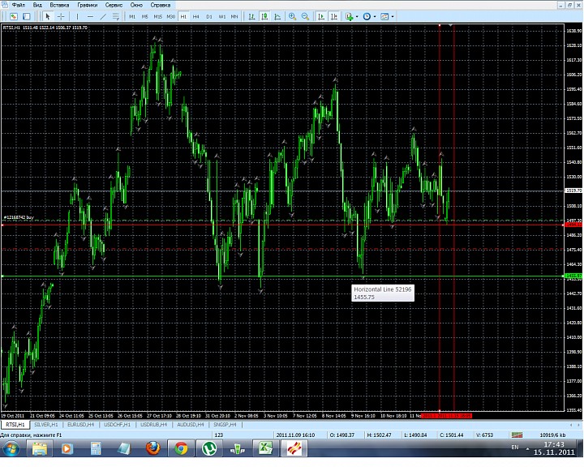This screenshot has width=584, height=467.
Task: Select the crosshair tool in toolbar
Action: pyautogui.click(x=61, y=16)
